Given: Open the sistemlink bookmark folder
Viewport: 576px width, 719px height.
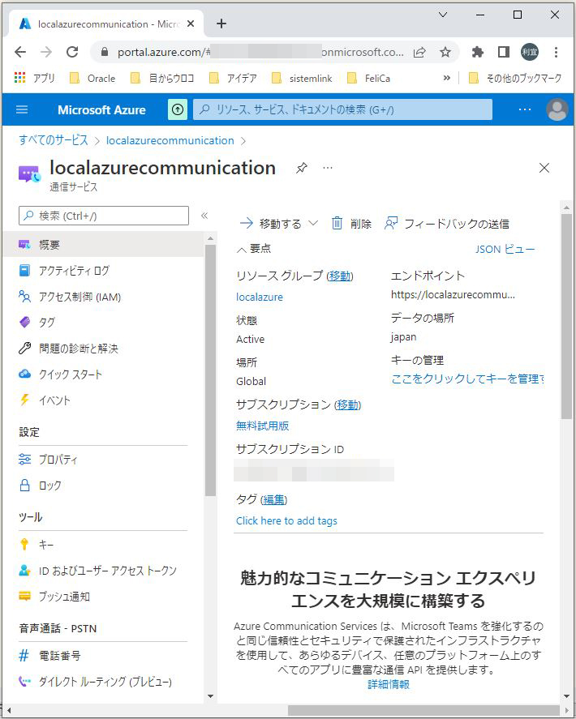Looking at the screenshot, I should coord(302,79).
